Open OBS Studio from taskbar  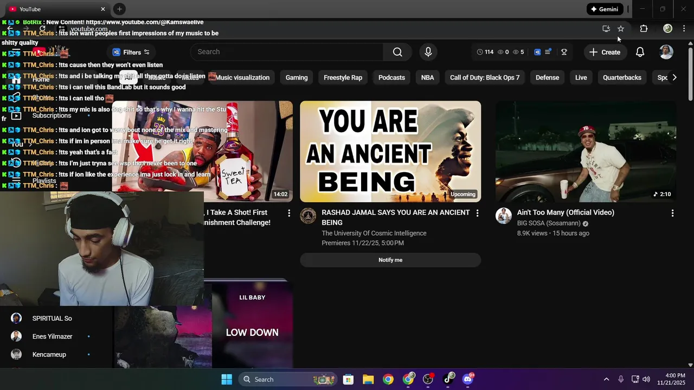(x=428, y=379)
